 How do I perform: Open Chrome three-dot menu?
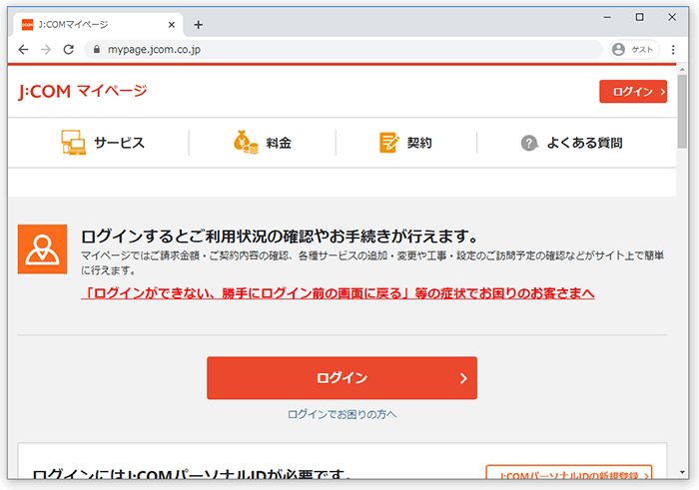coord(673,50)
